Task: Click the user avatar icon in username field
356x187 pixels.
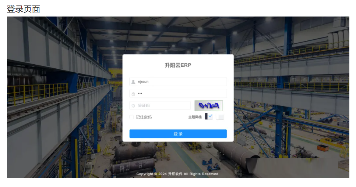Action: [133, 82]
